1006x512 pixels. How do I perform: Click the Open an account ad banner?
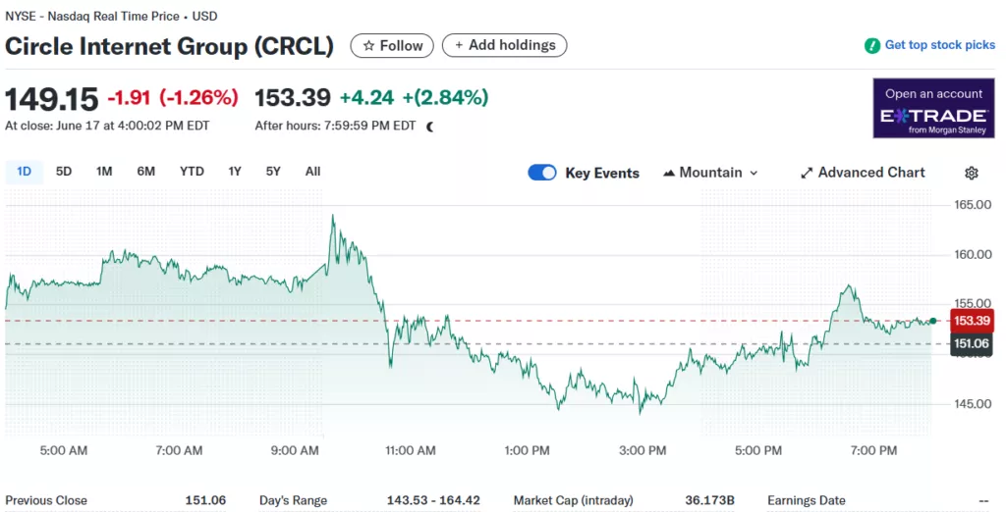[x=932, y=94]
